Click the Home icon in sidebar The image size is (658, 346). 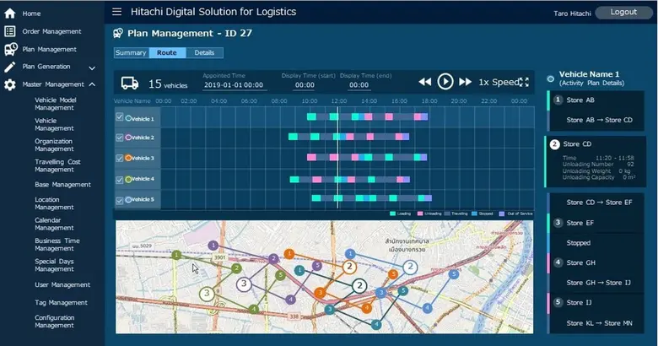[x=10, y=14]
